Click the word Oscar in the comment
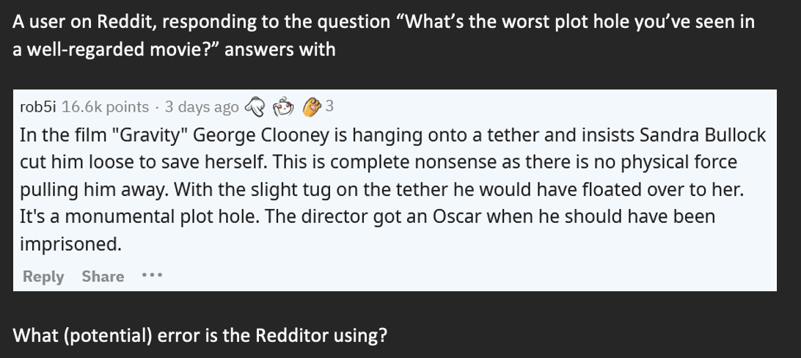801x358 pixels. [x=457, y=216]
